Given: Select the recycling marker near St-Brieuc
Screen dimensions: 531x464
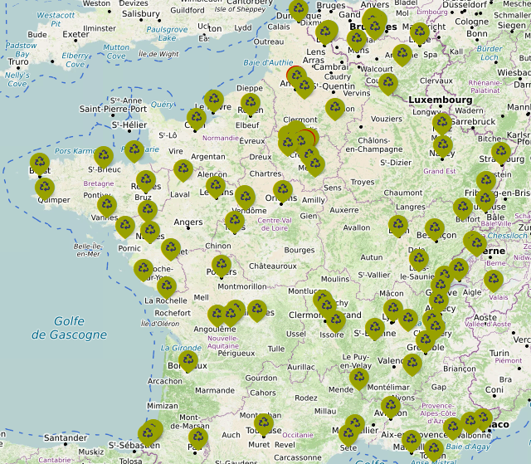Looking at the screenshot, I should pos(103,155).
